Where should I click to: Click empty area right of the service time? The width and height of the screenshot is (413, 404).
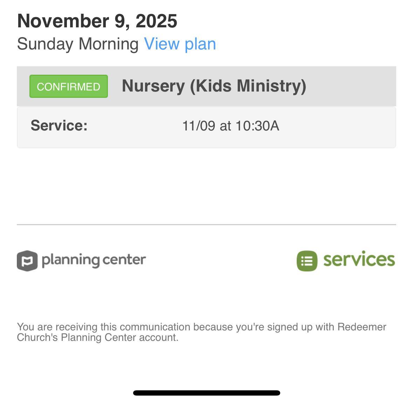(x=336, y=126)
